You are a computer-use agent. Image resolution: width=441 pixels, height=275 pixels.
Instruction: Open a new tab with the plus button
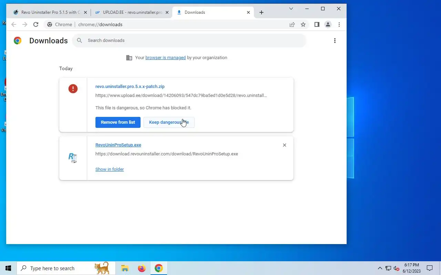[261, 12]
